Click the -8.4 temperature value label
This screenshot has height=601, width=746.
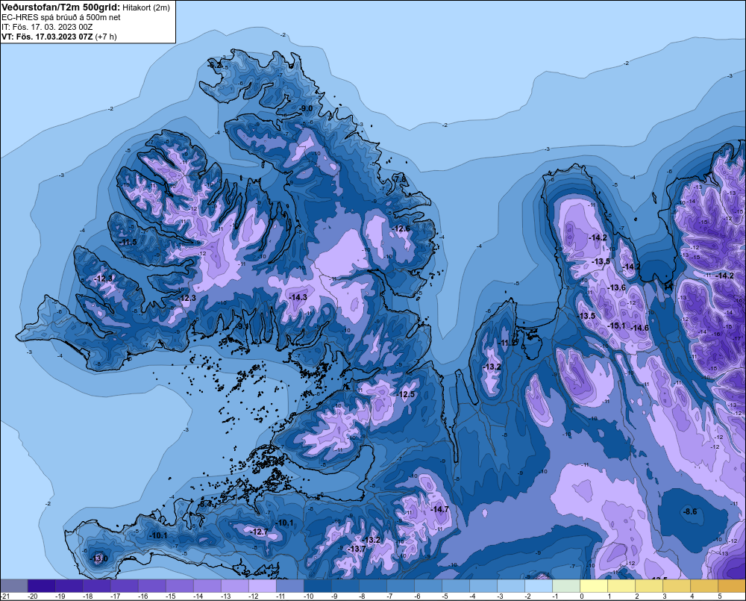click(x=205, y=504)
